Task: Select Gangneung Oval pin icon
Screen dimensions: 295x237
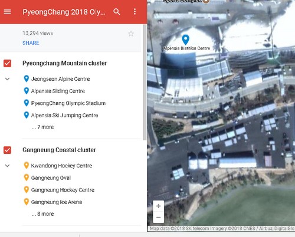Action: (27, 177)
